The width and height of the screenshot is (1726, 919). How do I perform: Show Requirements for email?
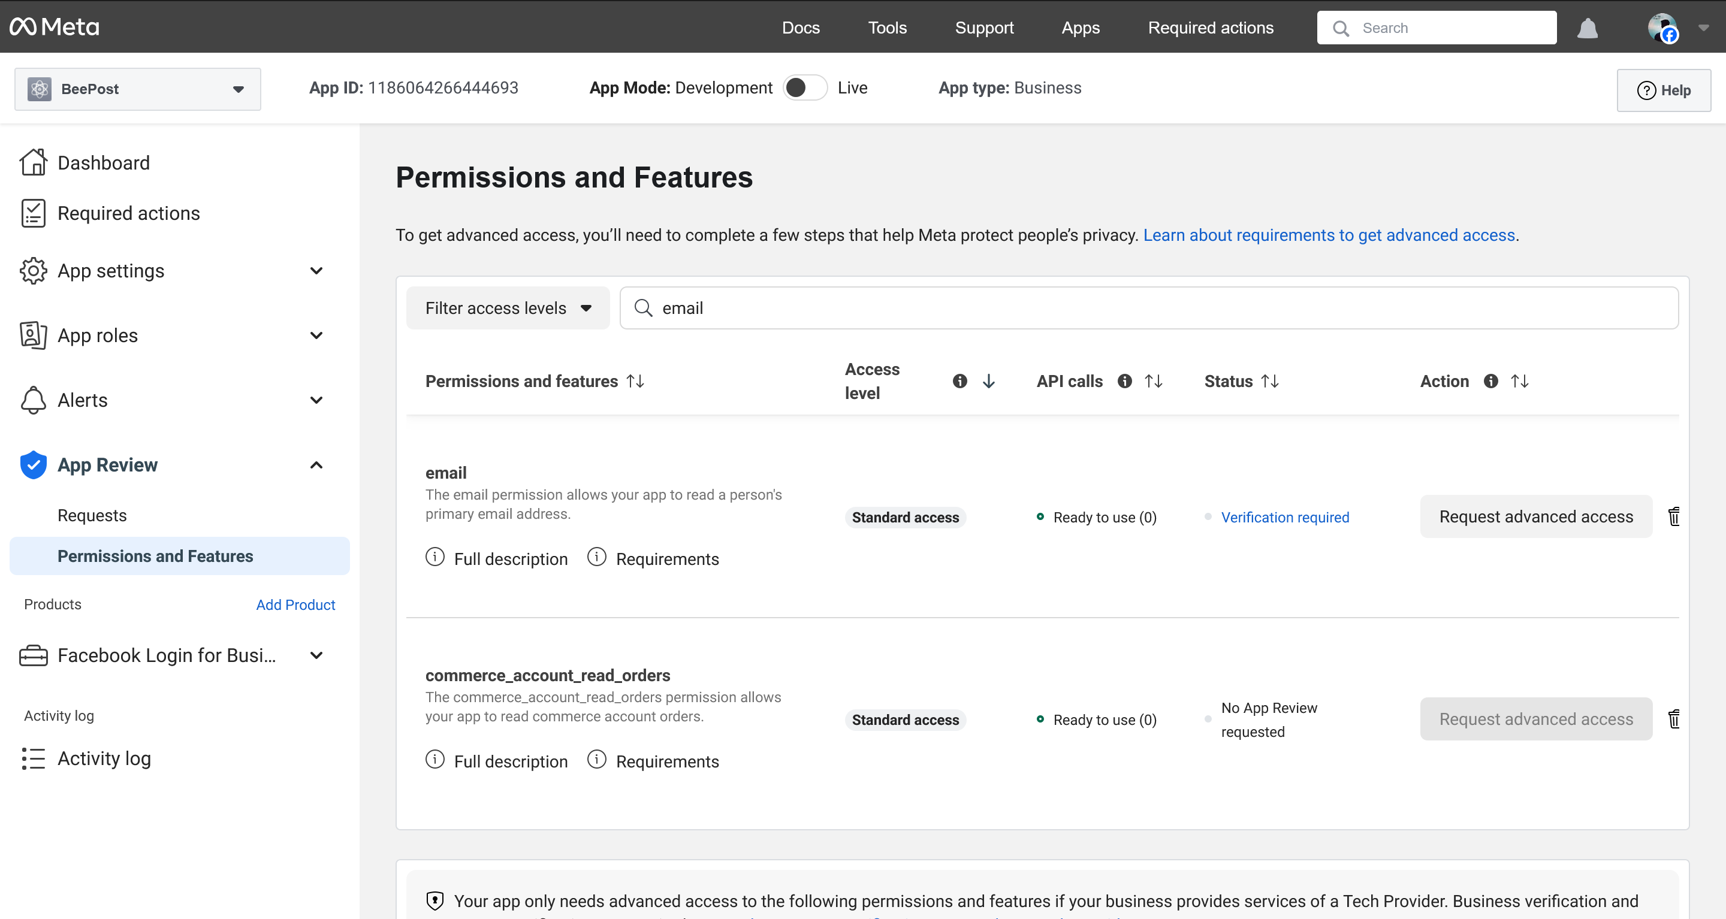click(653, 558)
